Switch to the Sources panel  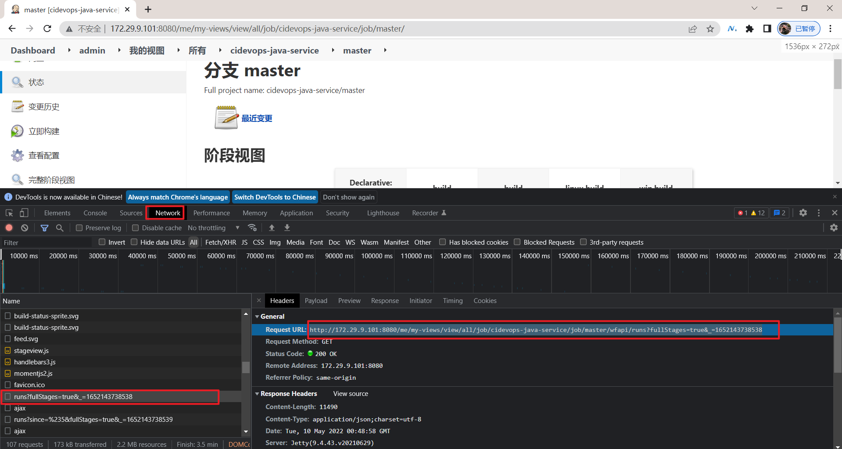[x=131, y=213]
